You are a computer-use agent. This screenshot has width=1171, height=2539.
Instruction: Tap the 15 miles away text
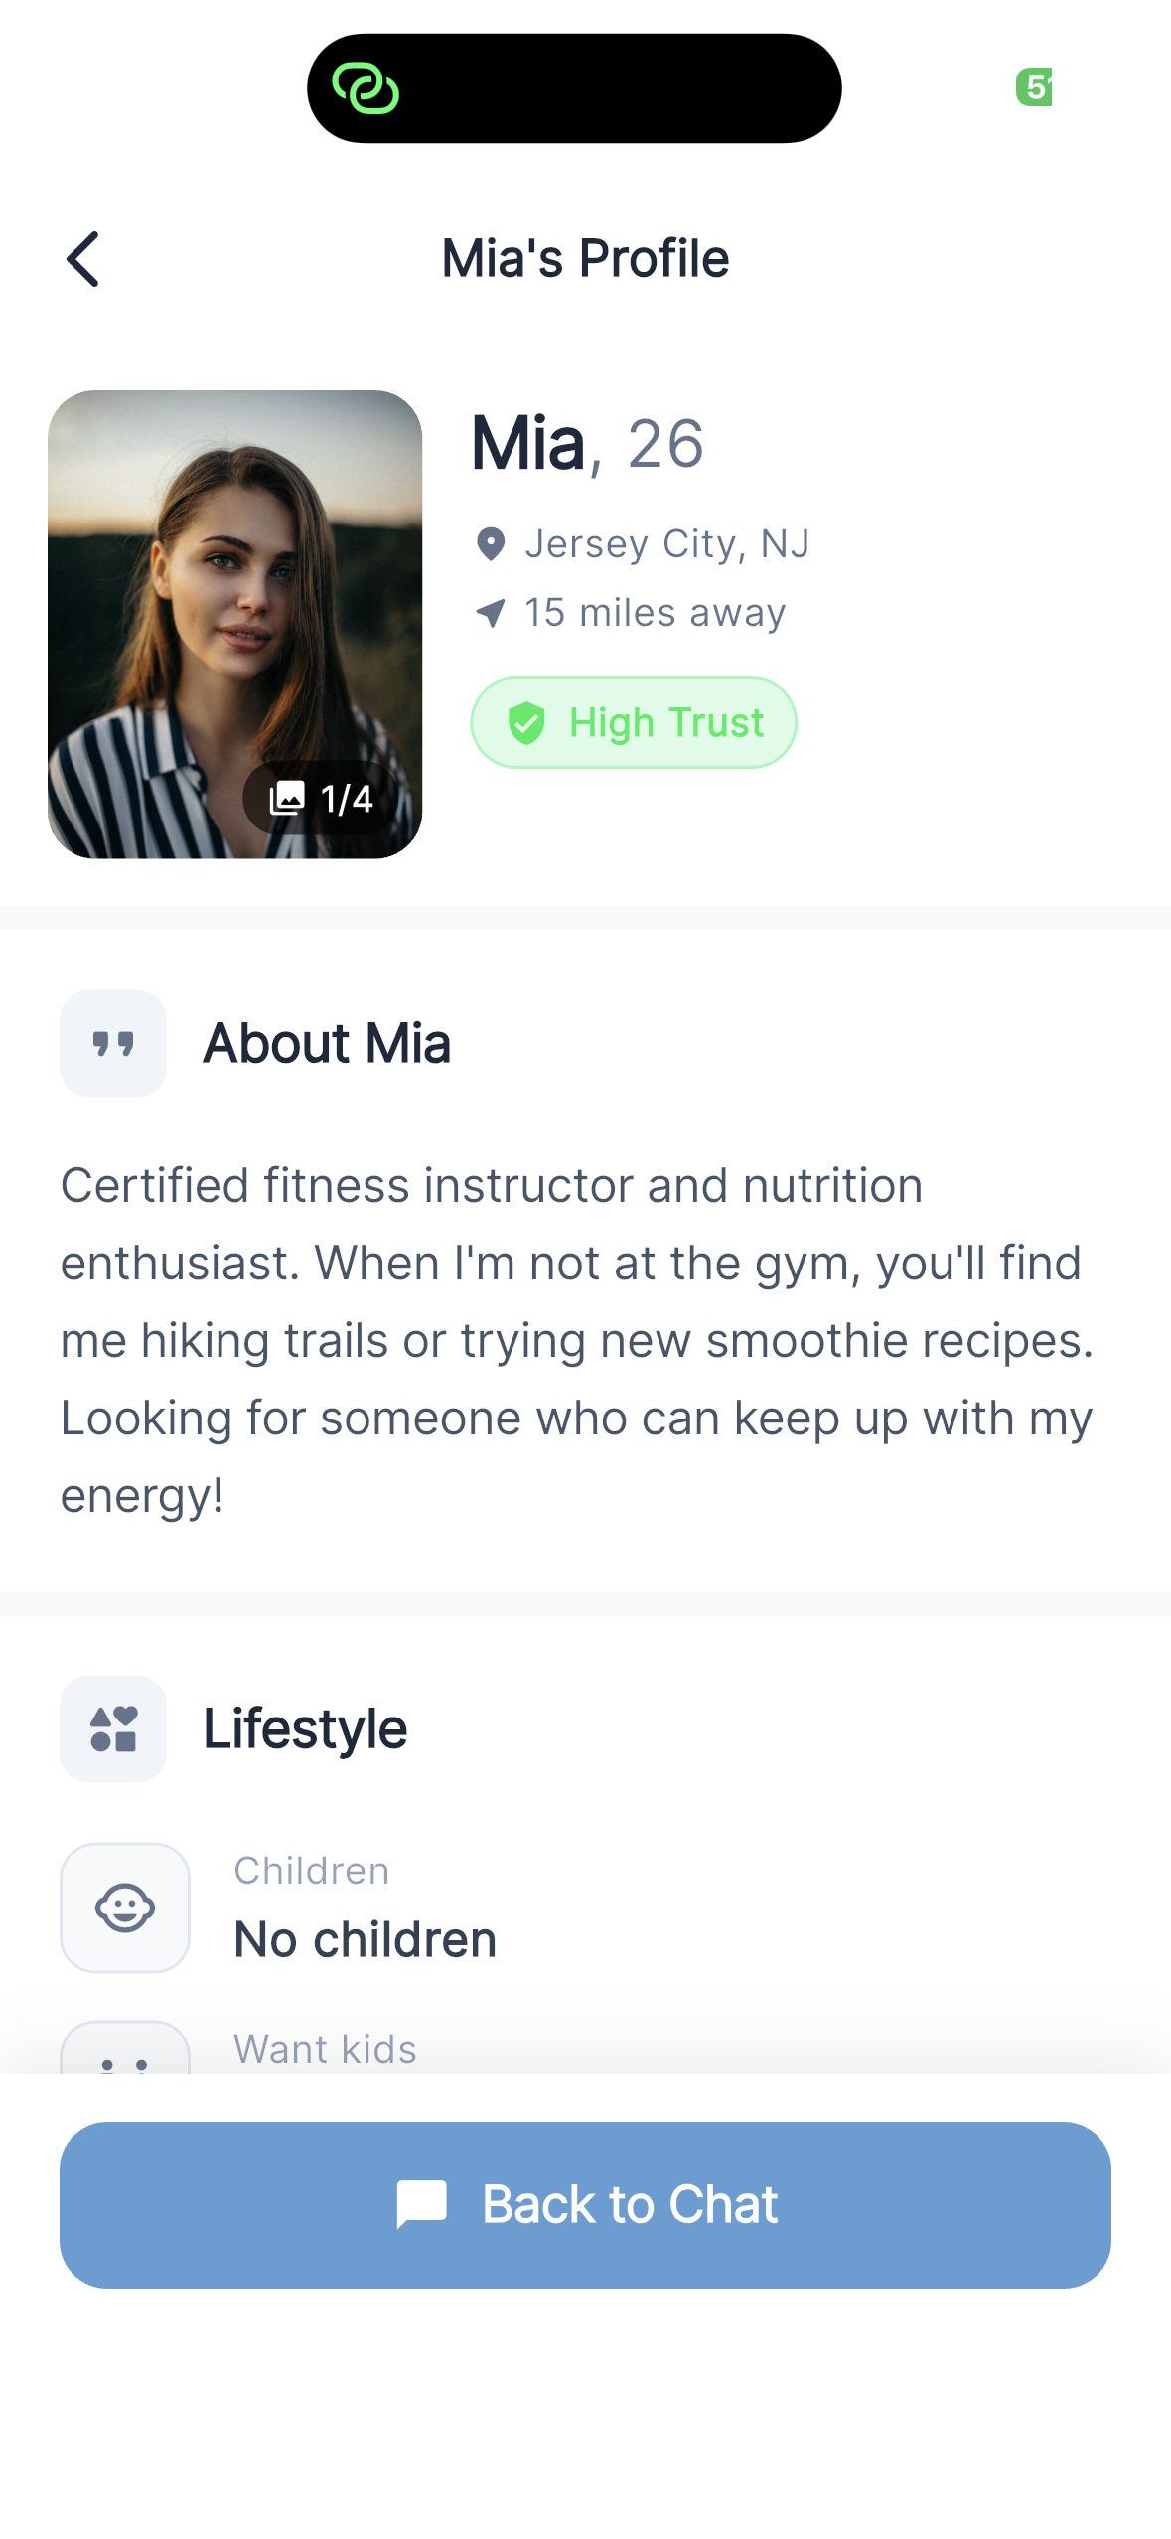coord(655,613)
